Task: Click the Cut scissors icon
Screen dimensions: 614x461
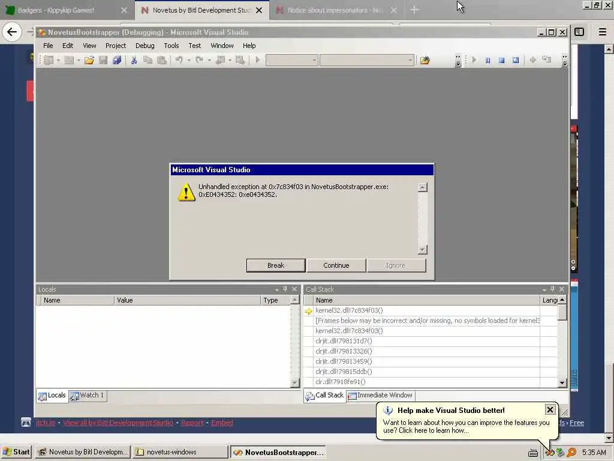Action: coord(134,60)
